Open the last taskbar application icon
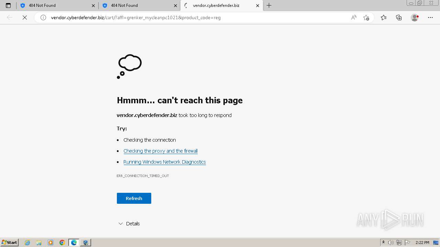The image size is (440, 247). (x=86, y=243)
